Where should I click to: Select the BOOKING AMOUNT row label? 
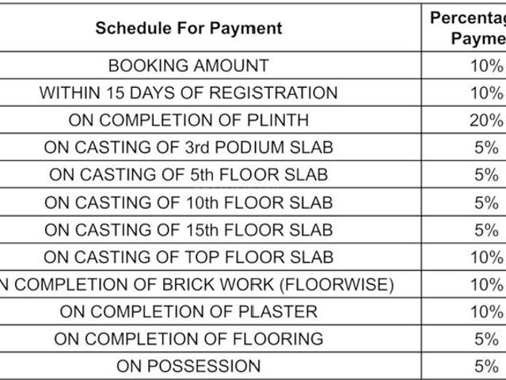[188, 66]
